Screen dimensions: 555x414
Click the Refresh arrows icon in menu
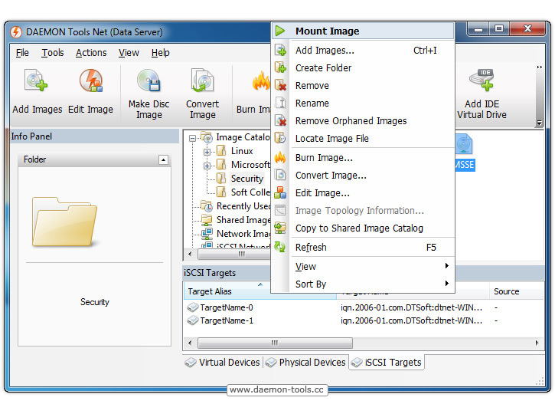280,247
